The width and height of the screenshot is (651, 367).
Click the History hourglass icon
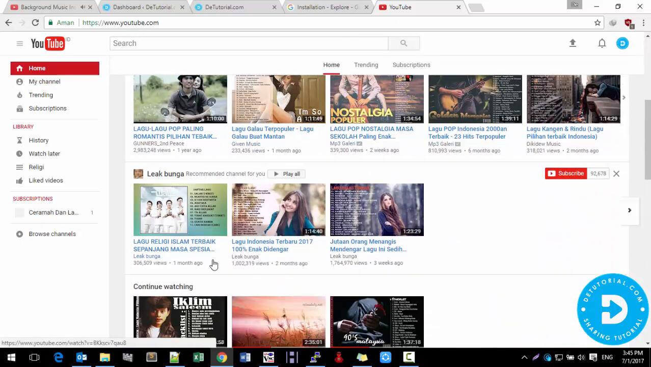pyautogui.click(x=19, y=140)
